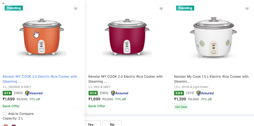Viewport: 254px width, 126px height.
Task: Favorite the white 1.5 L rice cooker
Action: click(247, 9)
